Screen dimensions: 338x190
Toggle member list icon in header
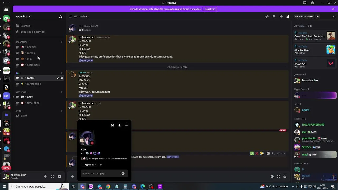[288, 16]
